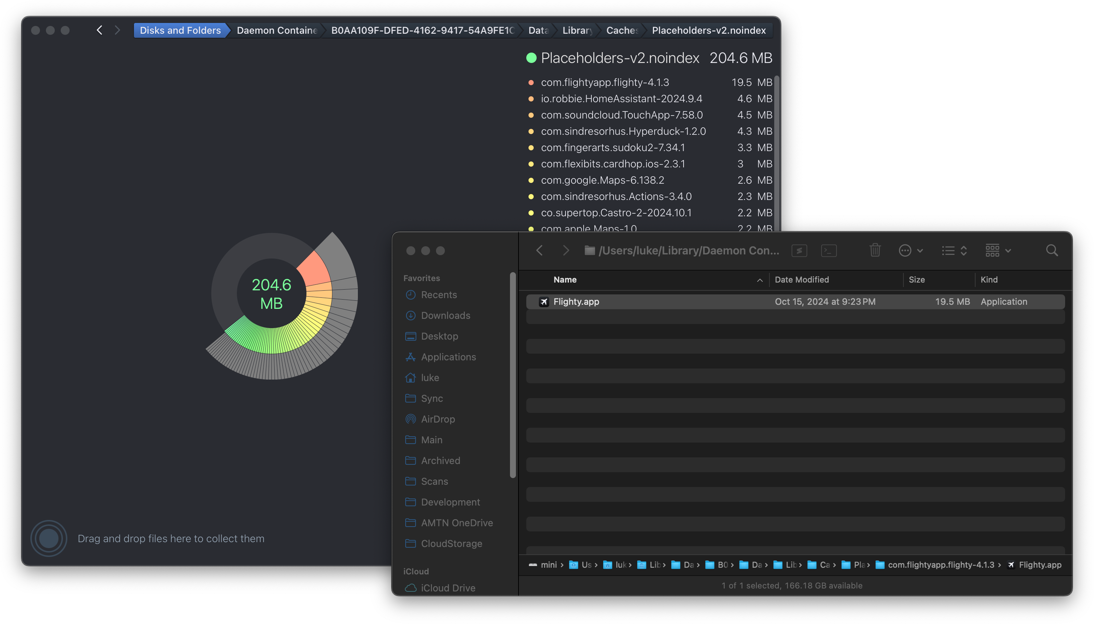Sort by Kind column header
The image size is (1094, 624).
tap(989, 280)
